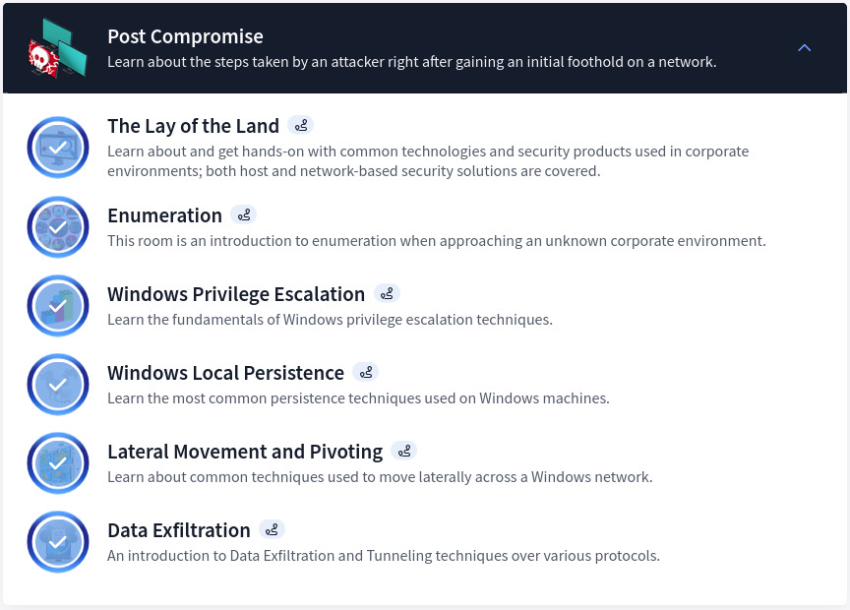Viewport: 850px width, 610px height.
Task: Click the path icon next to Data Exfiltration
Action: coord(272,529)
